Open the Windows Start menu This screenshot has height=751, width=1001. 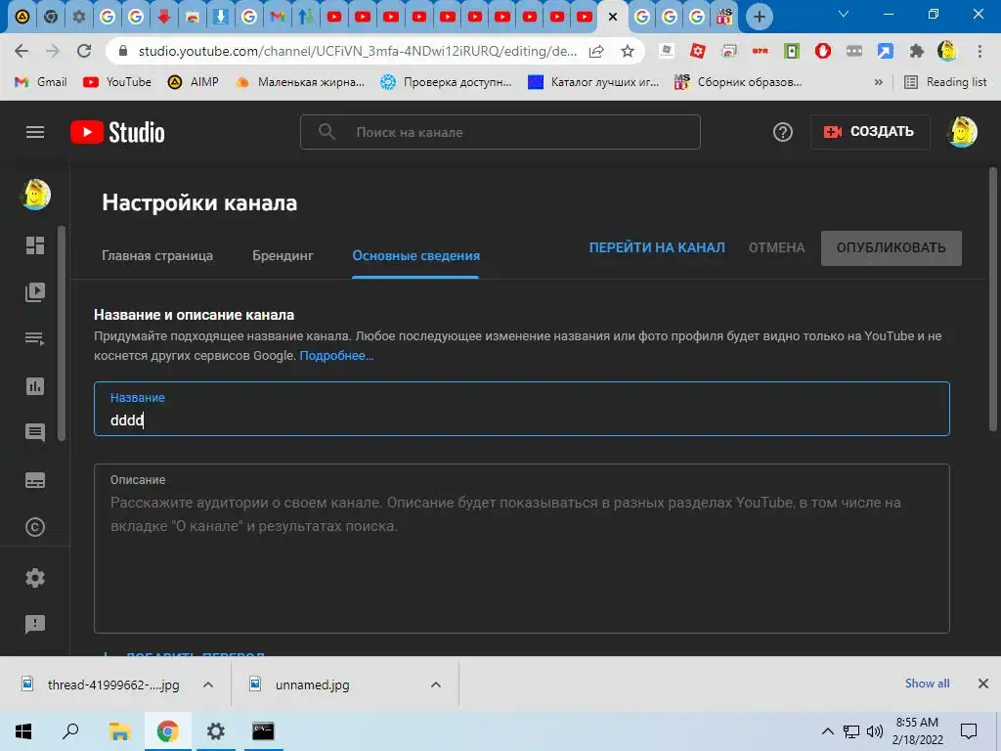(x=23, y=731)
